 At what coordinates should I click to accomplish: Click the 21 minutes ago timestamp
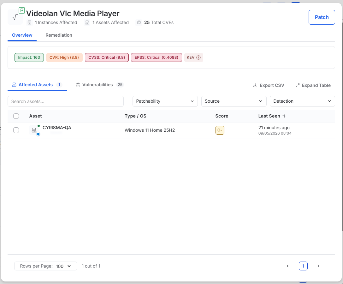coord(274,128)
